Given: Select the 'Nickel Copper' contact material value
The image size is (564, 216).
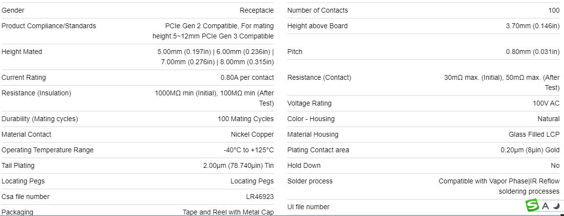Looking at the screenshot, I should 252,134.
